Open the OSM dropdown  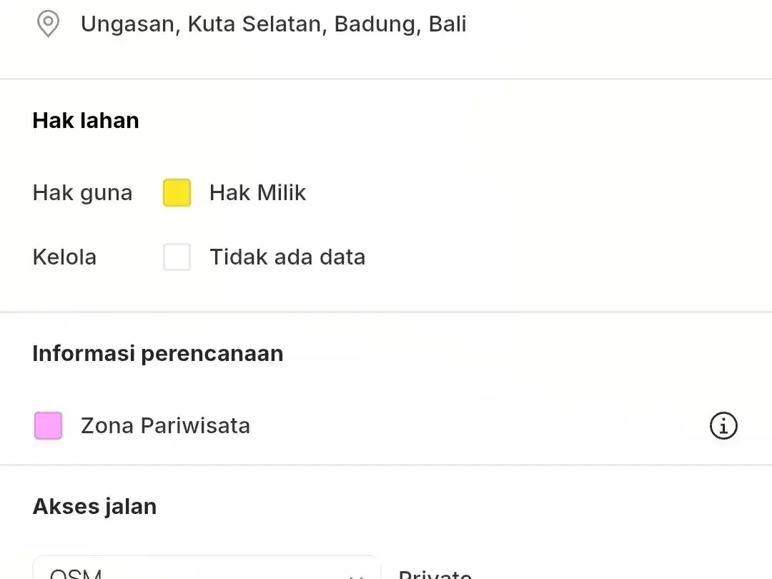tap(207, 568)
